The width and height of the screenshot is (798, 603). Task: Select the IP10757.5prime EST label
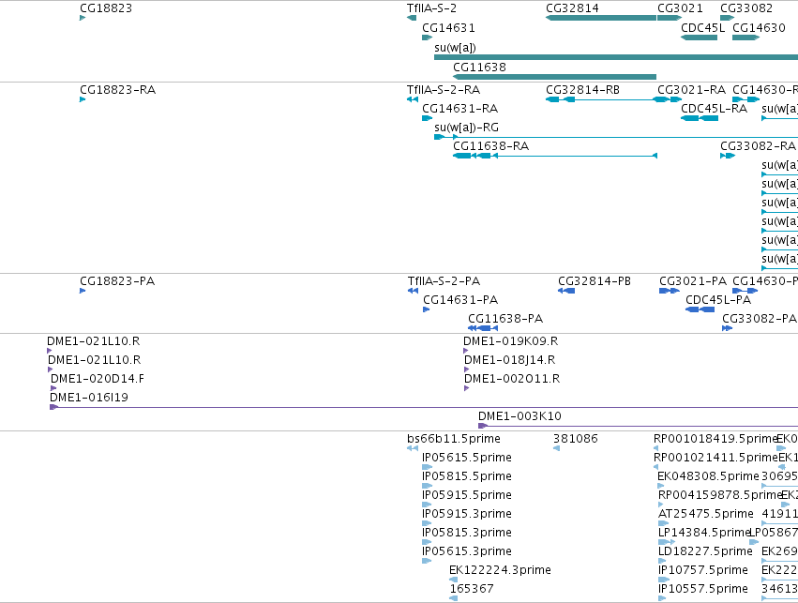point(703,570)
